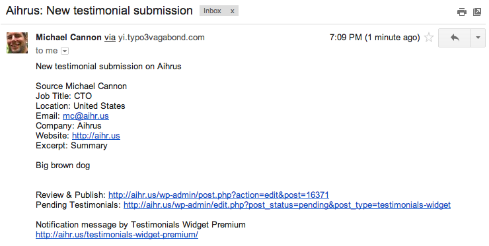The image size is (489, 246).
Task: Select the Inbox label tag
Action: point(212,11)
